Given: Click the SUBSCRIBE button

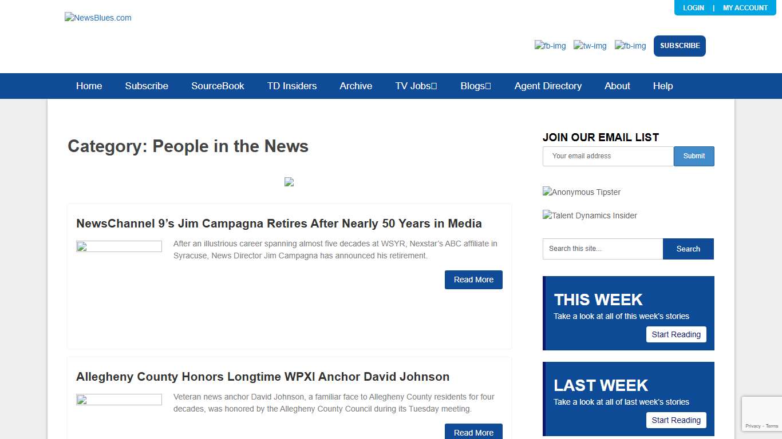Looking at the screenshot, I should coord(680,46).
